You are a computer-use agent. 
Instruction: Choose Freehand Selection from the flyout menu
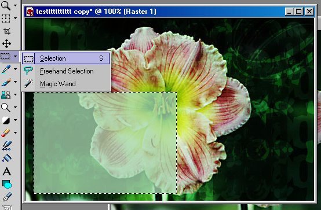65,71
